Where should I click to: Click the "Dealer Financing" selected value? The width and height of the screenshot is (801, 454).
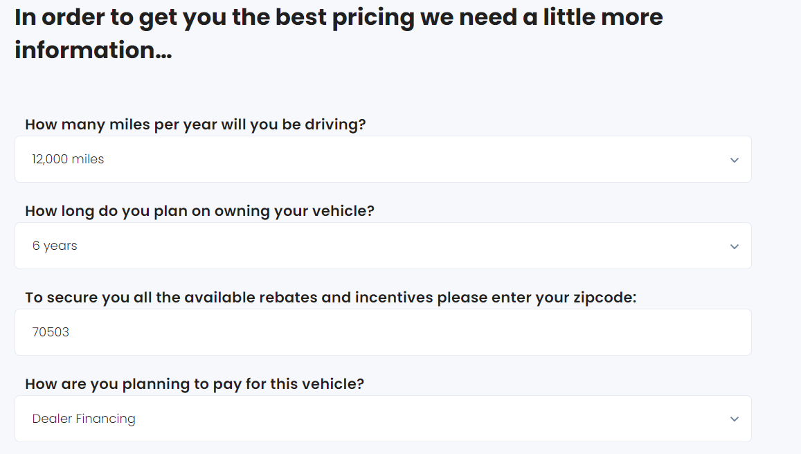click(x=84, y=419)
